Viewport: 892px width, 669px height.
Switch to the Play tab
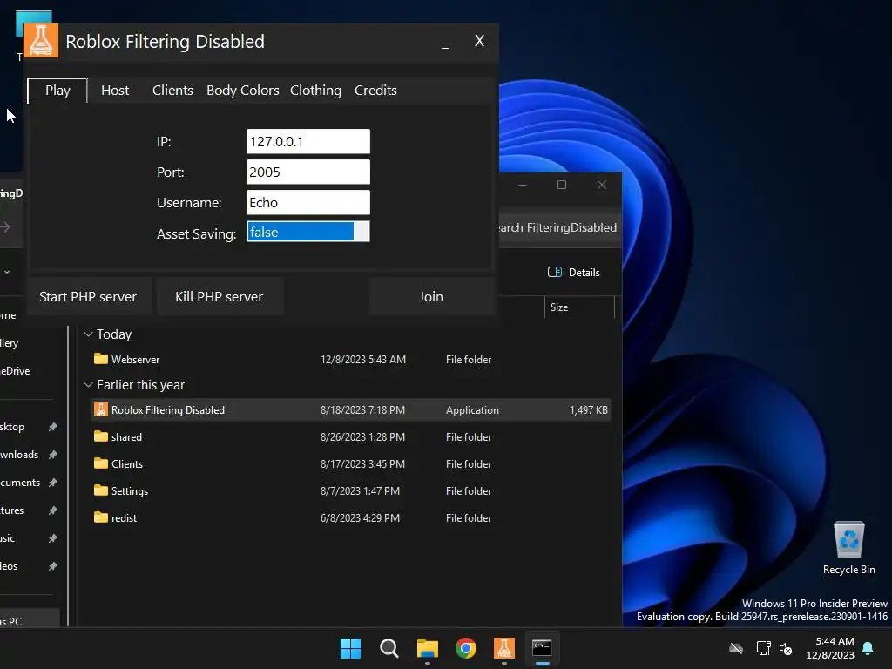pyautogui.click(x=57, y=91)
